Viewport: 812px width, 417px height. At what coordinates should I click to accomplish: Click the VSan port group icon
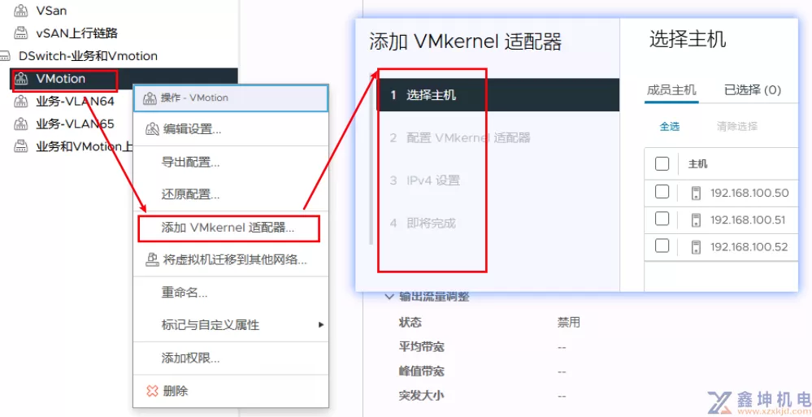(x=20, y=11)
